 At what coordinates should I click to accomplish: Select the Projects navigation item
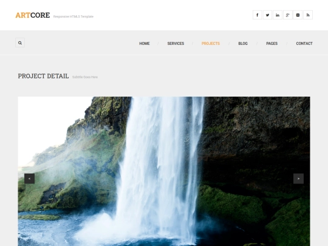pyautogui.click(x=211, y=44)
